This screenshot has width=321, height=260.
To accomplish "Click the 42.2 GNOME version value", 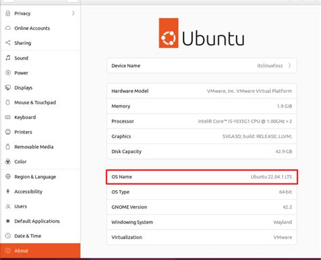I will pyautogui.click(x=287, y=207).
